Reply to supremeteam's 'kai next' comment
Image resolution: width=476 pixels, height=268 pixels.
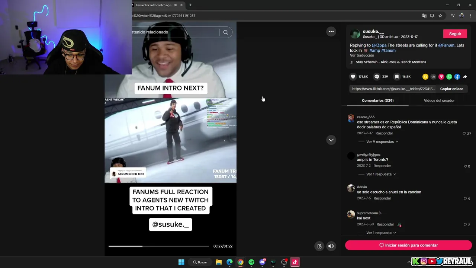[385, 224]
